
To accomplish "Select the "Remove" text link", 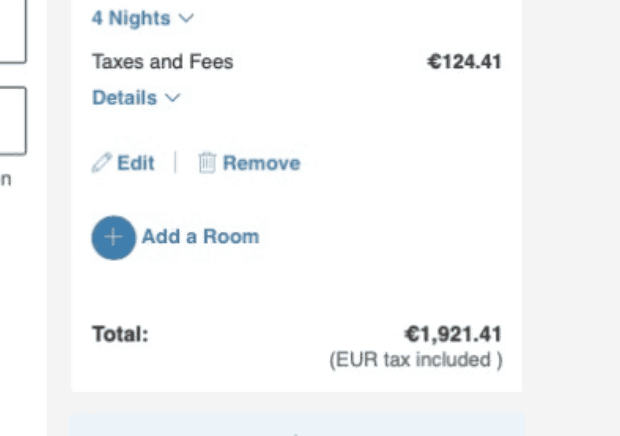I will pyautogui.click(x=261, y=163).
